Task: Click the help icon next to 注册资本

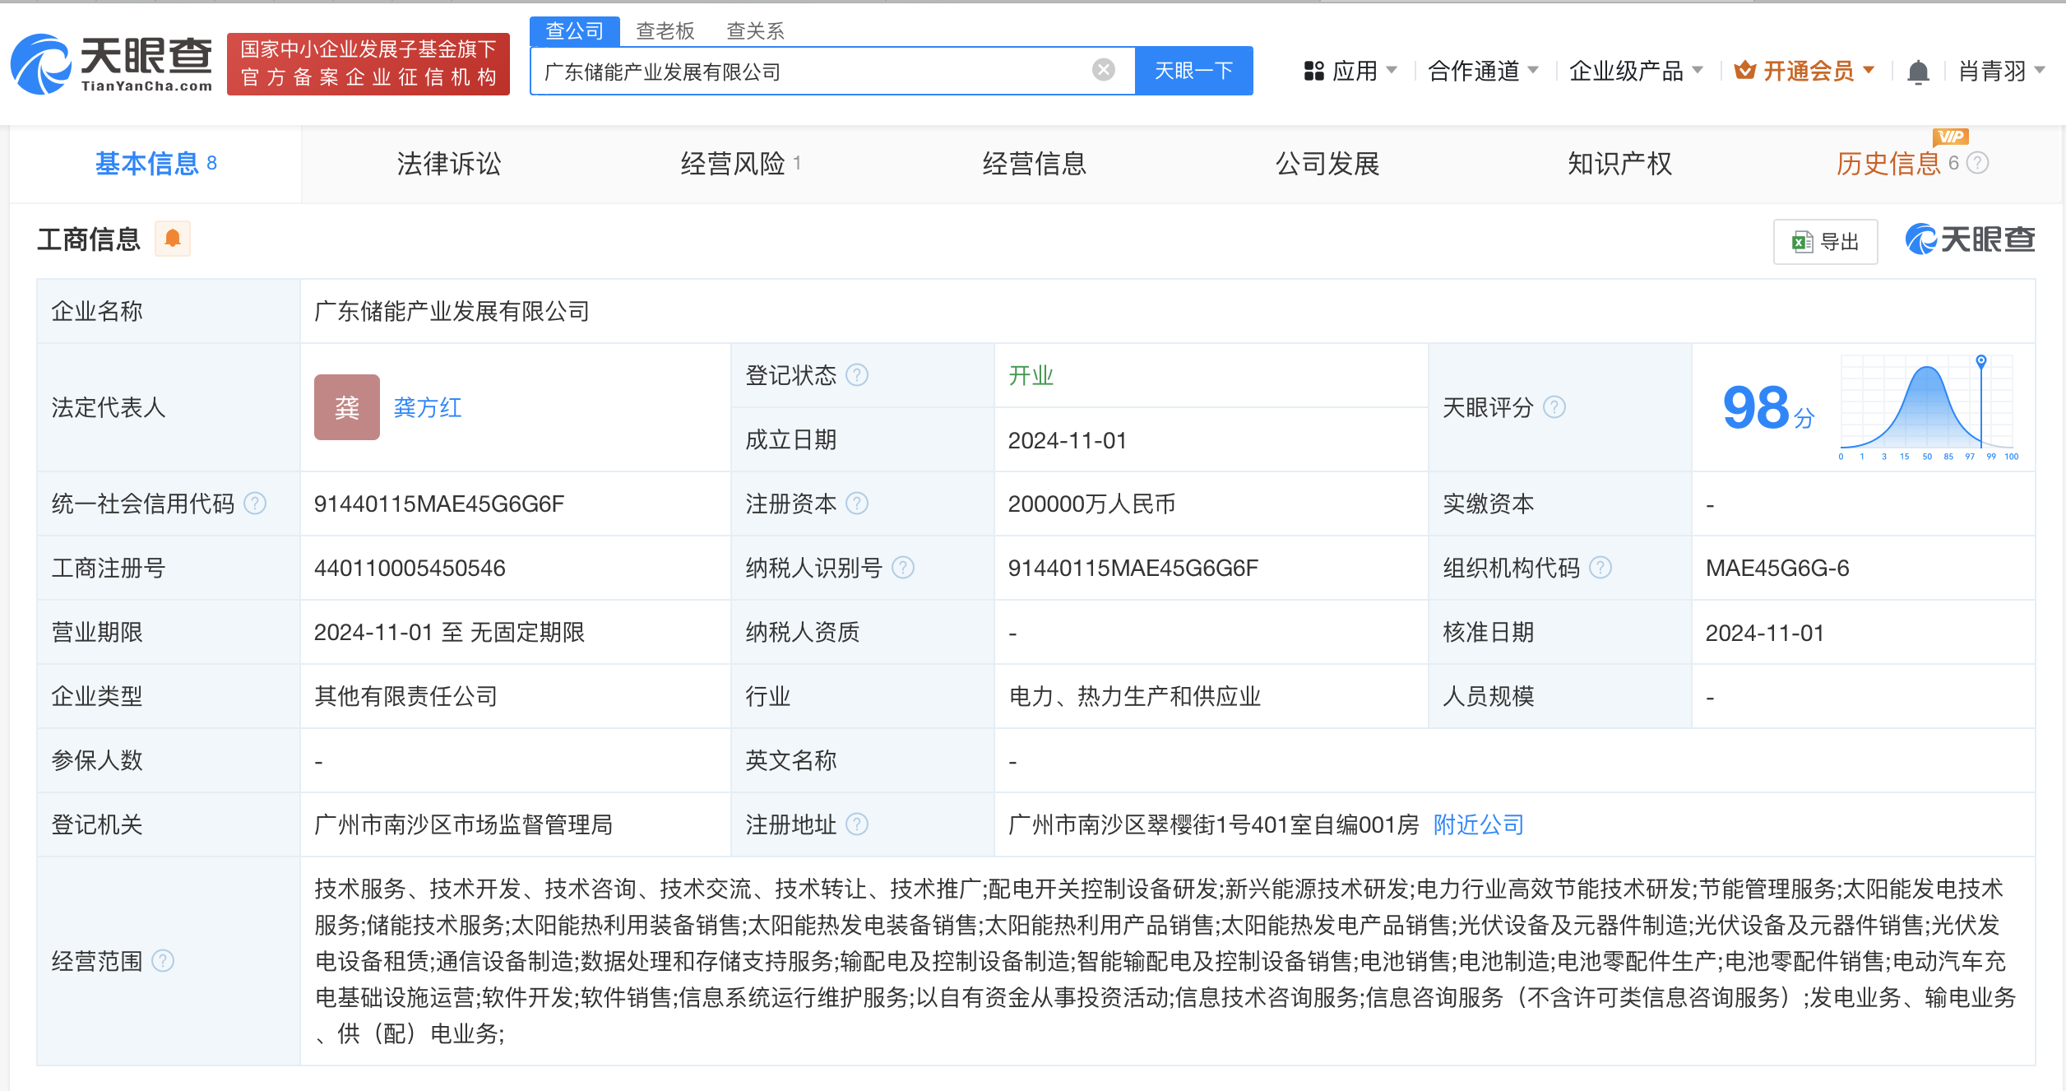Action: pyautogui.click(x=859, y=504)
